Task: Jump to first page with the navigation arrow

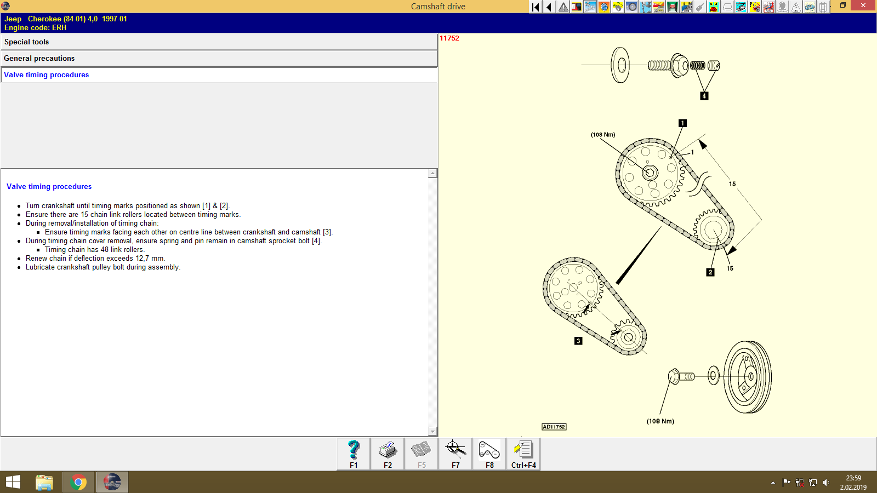Action: click(535, 7)
